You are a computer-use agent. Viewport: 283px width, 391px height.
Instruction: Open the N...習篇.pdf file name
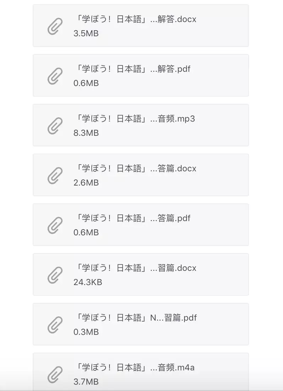(135, 318)
